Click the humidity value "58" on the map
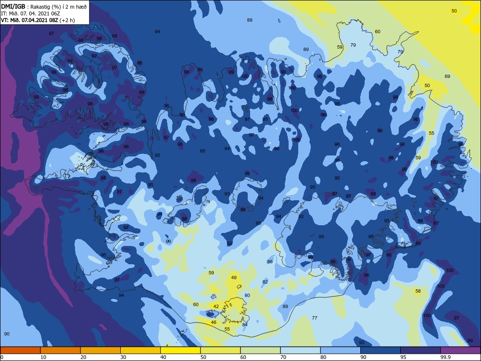The image size is (481, 361). [418, 291]
